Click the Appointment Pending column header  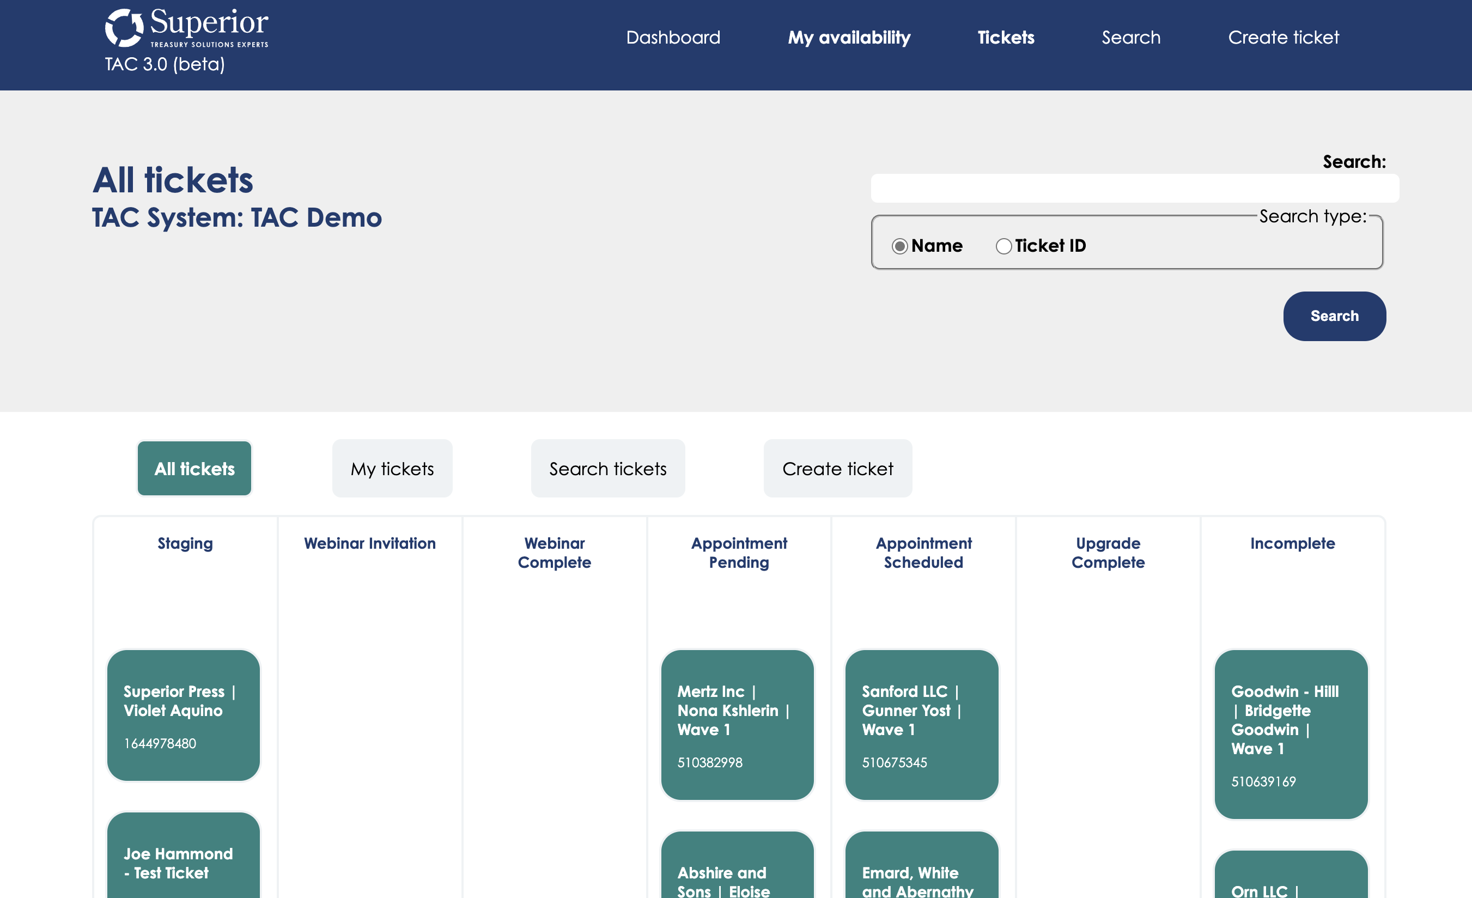[x=739, y=553]
